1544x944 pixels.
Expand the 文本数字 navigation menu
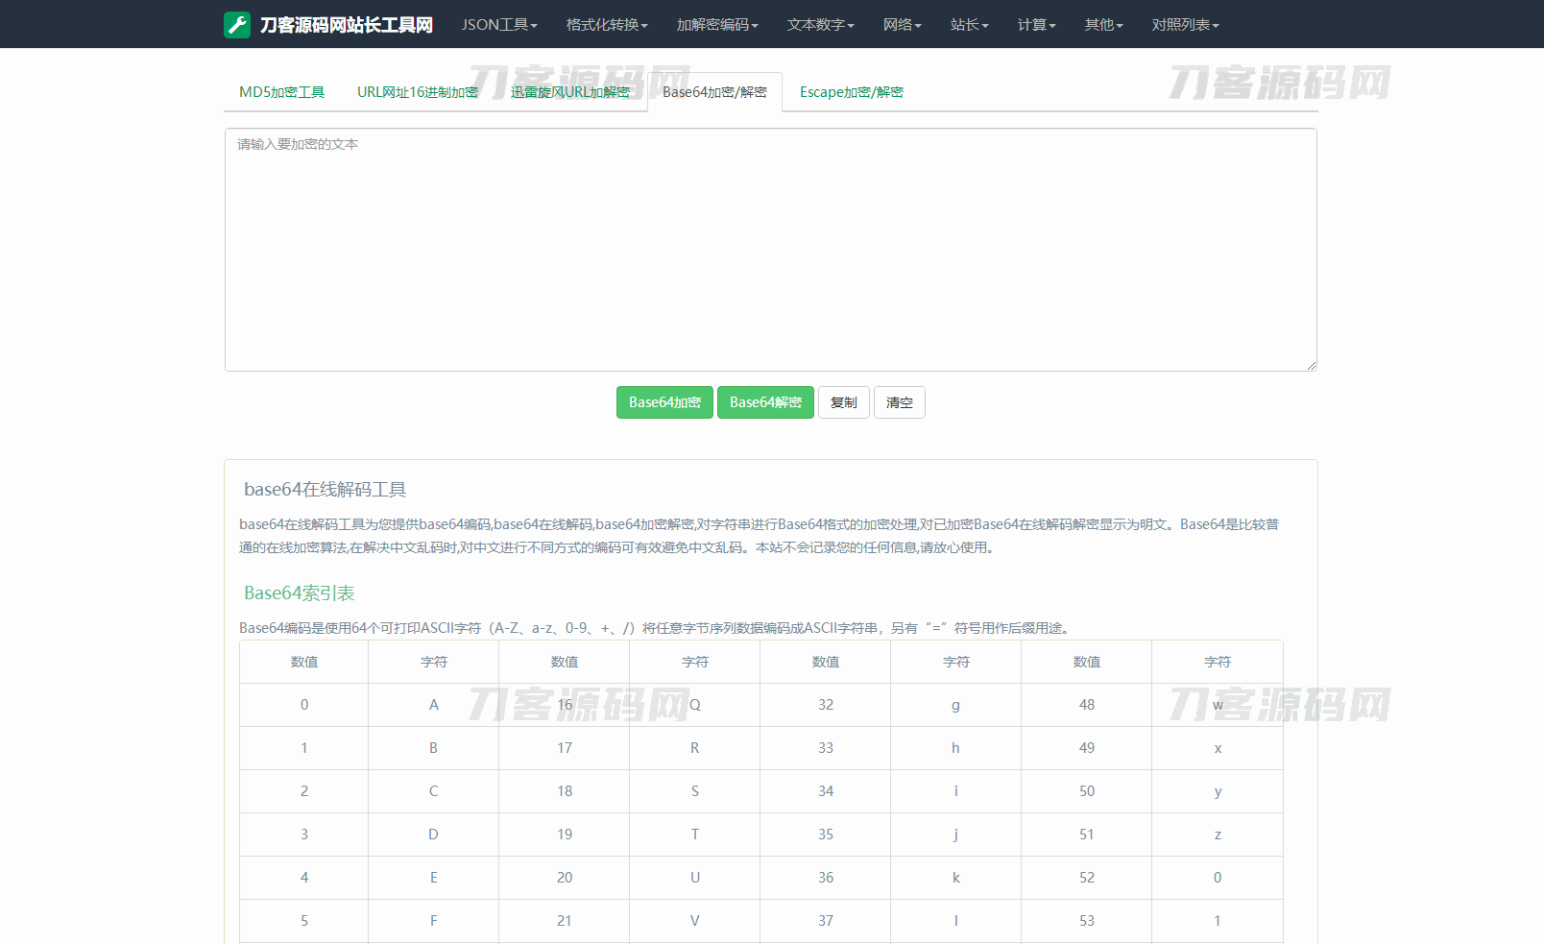pyautogui.click(x=820, y=25)
